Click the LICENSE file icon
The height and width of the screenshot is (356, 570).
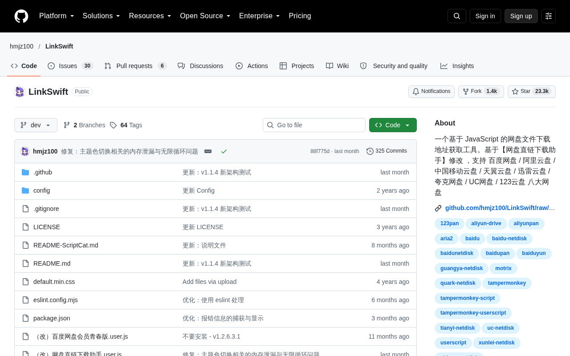click(25, 227)
